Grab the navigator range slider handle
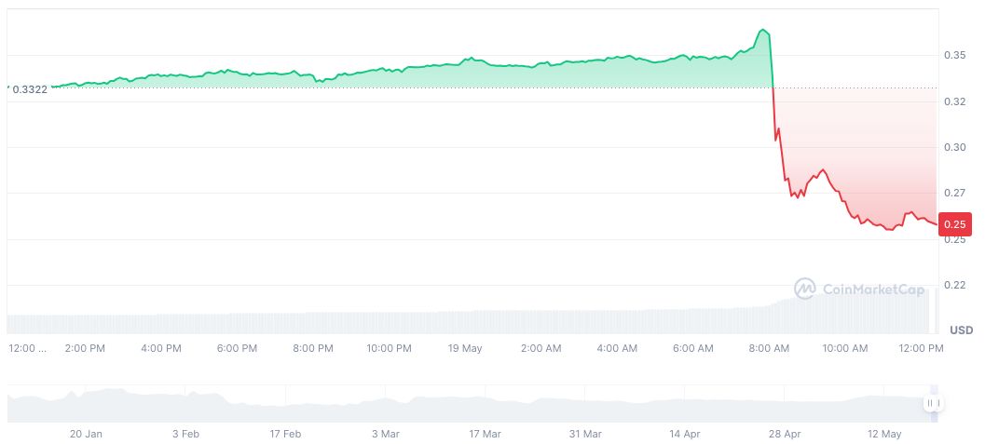The height and width of the screenshot is (444, 999). pos(934,403)
